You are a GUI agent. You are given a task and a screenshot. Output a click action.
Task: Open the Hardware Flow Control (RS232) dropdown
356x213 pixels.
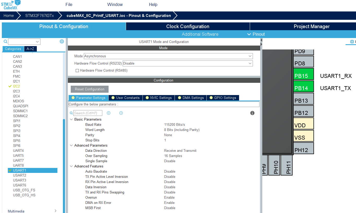[x=188, y=63]
